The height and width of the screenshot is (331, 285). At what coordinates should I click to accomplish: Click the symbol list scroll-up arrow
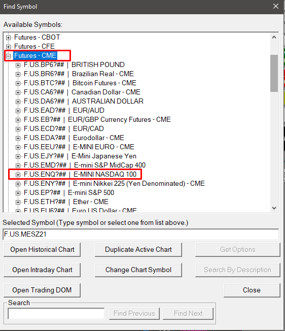point(274,38)
